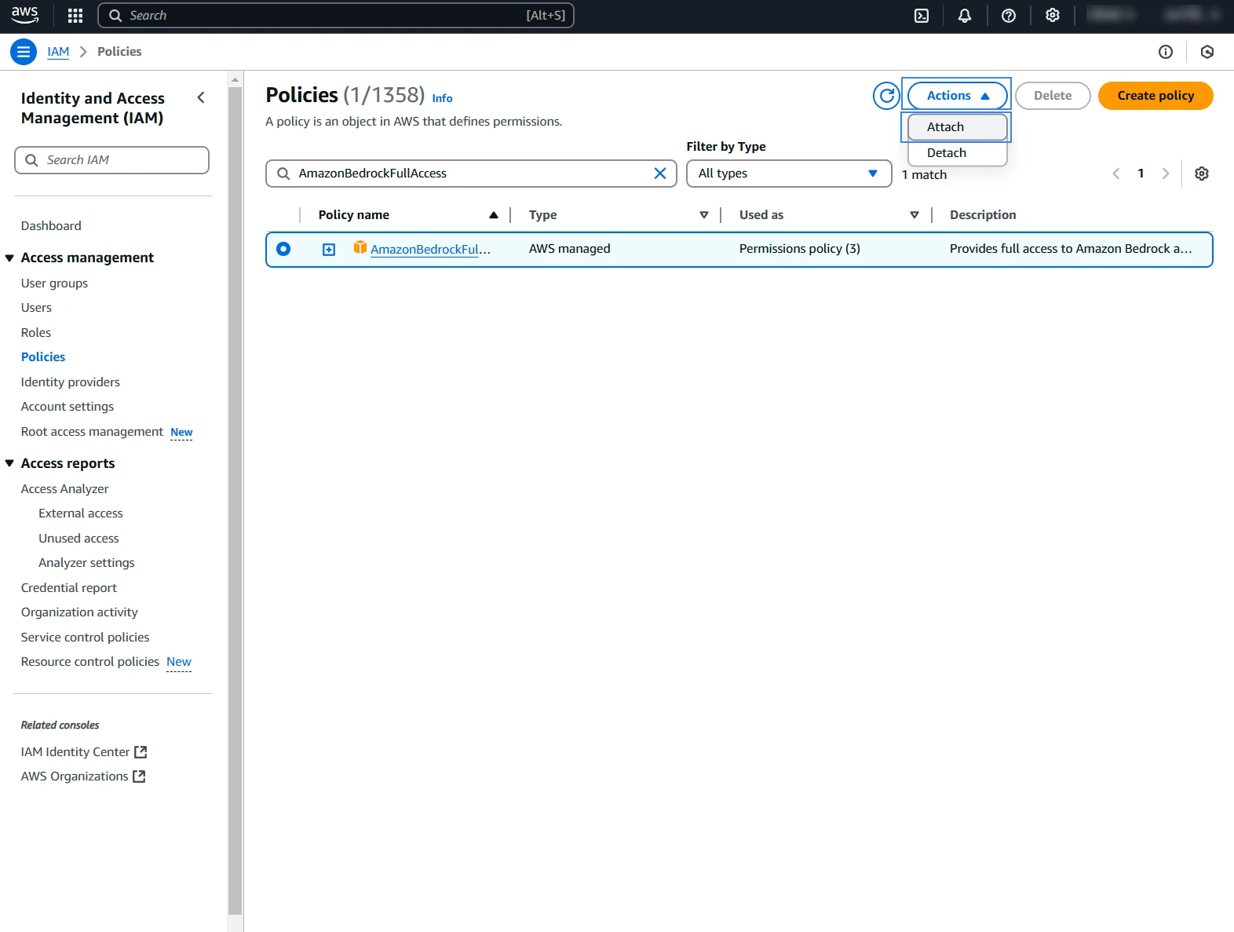
Task: Go to Users in sidebar
Action: click(36, 308)
